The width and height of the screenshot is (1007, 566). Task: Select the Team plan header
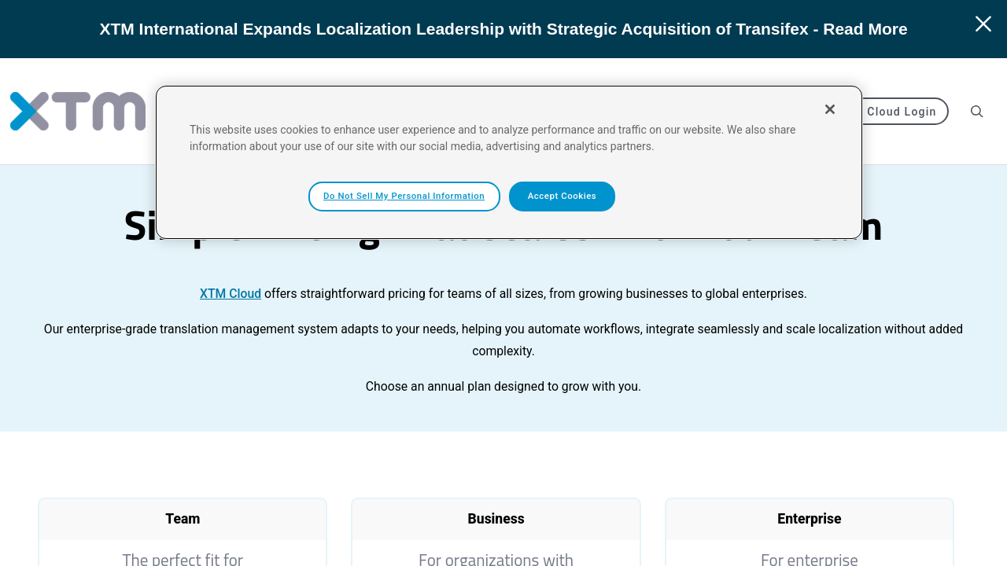pos(183,519)
